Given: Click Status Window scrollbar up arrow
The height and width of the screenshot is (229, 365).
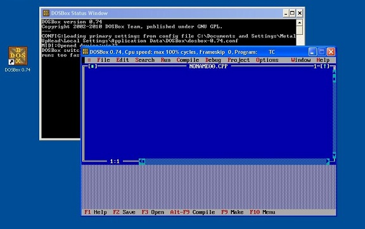Looking at the screenshot, I should (x=300, y=23).
